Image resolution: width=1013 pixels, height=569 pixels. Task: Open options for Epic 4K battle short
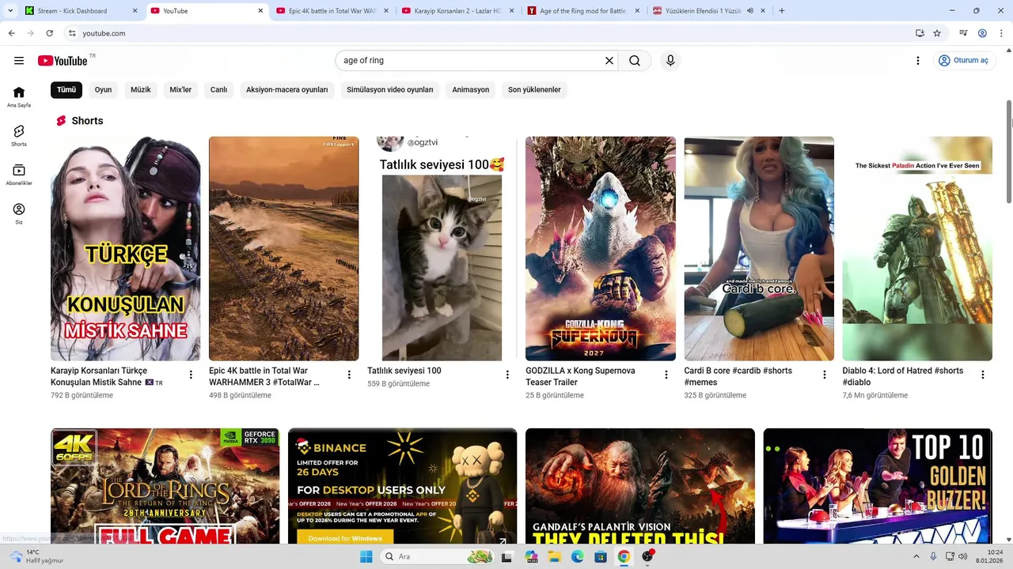point(349,375)
